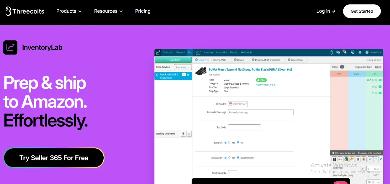Click the Log in link
Viewport: 390px width, 184px height.
326,11
